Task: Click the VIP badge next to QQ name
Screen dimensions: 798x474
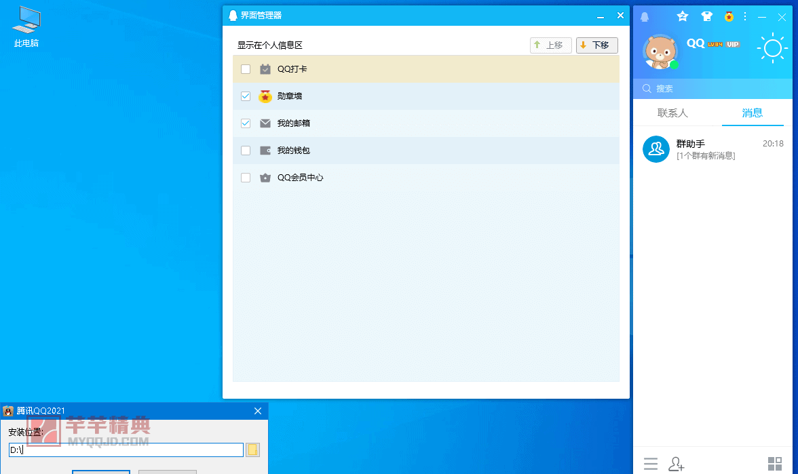Action: 733,44
